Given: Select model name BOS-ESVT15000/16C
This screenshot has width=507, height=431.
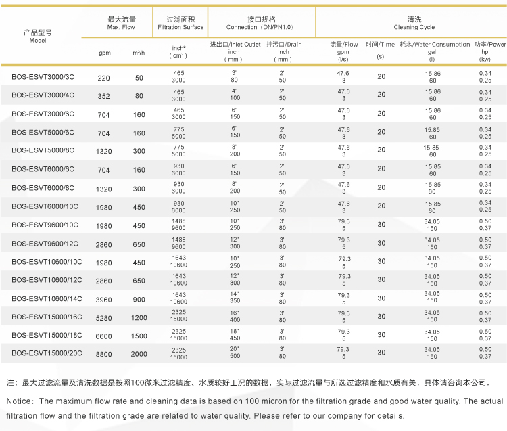Looking at the screenshot, I should [47, 317].
